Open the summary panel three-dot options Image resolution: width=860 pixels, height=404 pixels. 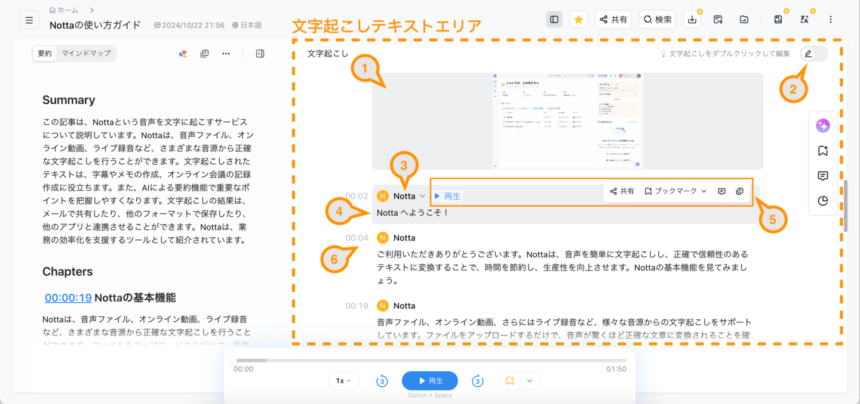[226, 54]
